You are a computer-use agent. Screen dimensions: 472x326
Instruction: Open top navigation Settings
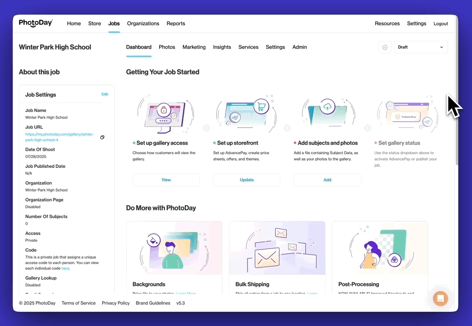(417, 24)
